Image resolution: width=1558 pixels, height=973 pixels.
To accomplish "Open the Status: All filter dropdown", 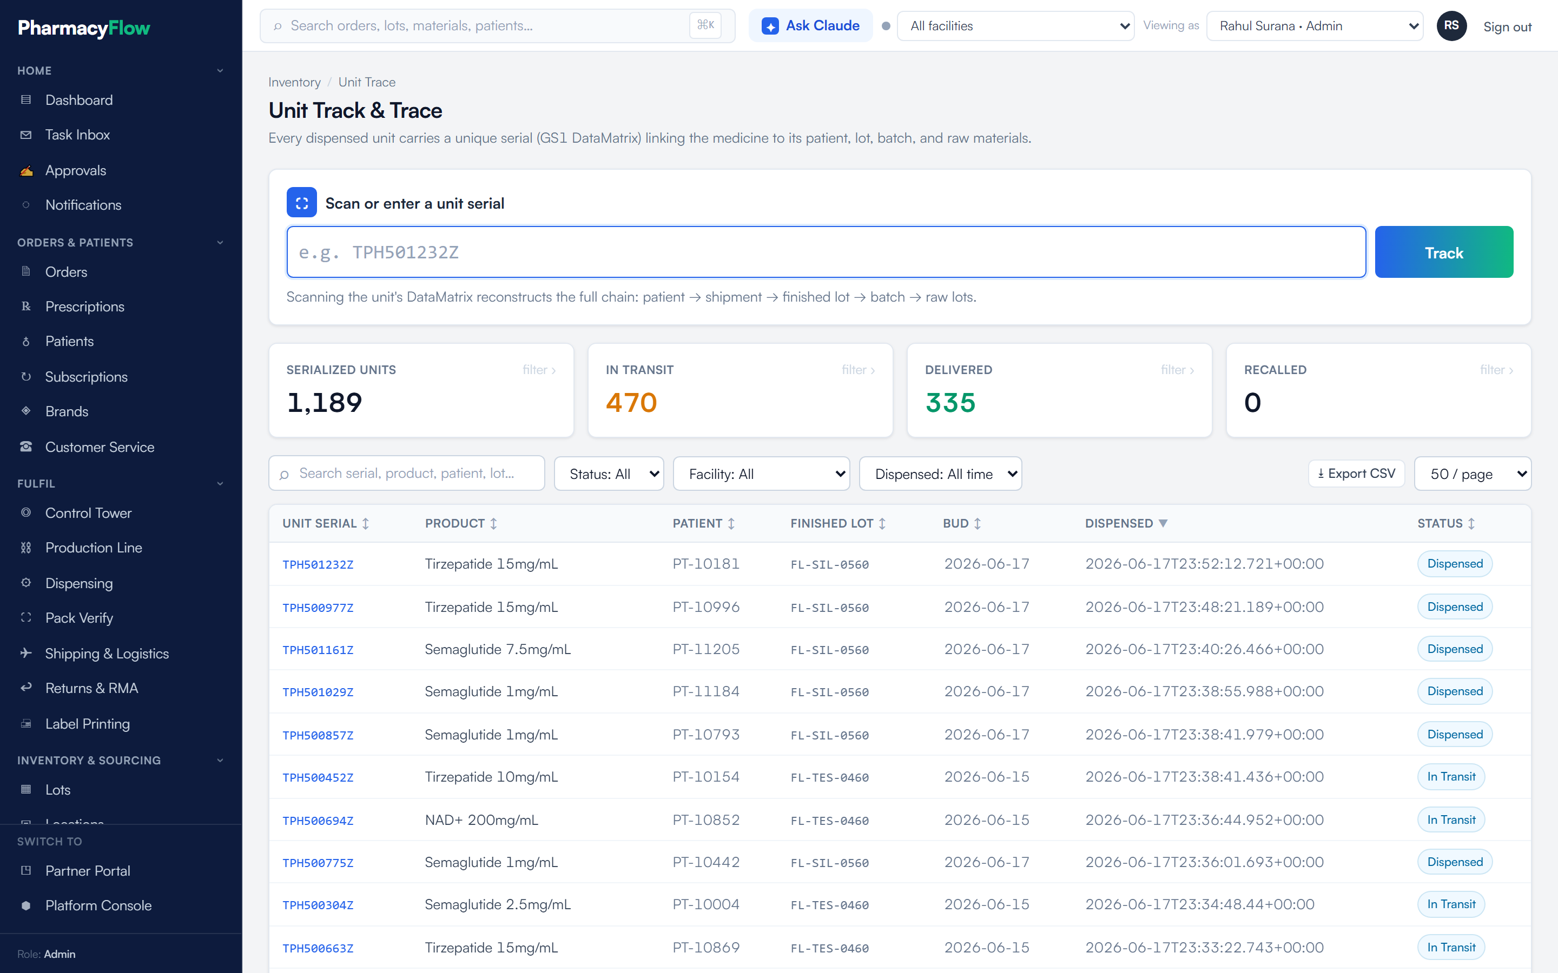I will (x=609, y=474).
